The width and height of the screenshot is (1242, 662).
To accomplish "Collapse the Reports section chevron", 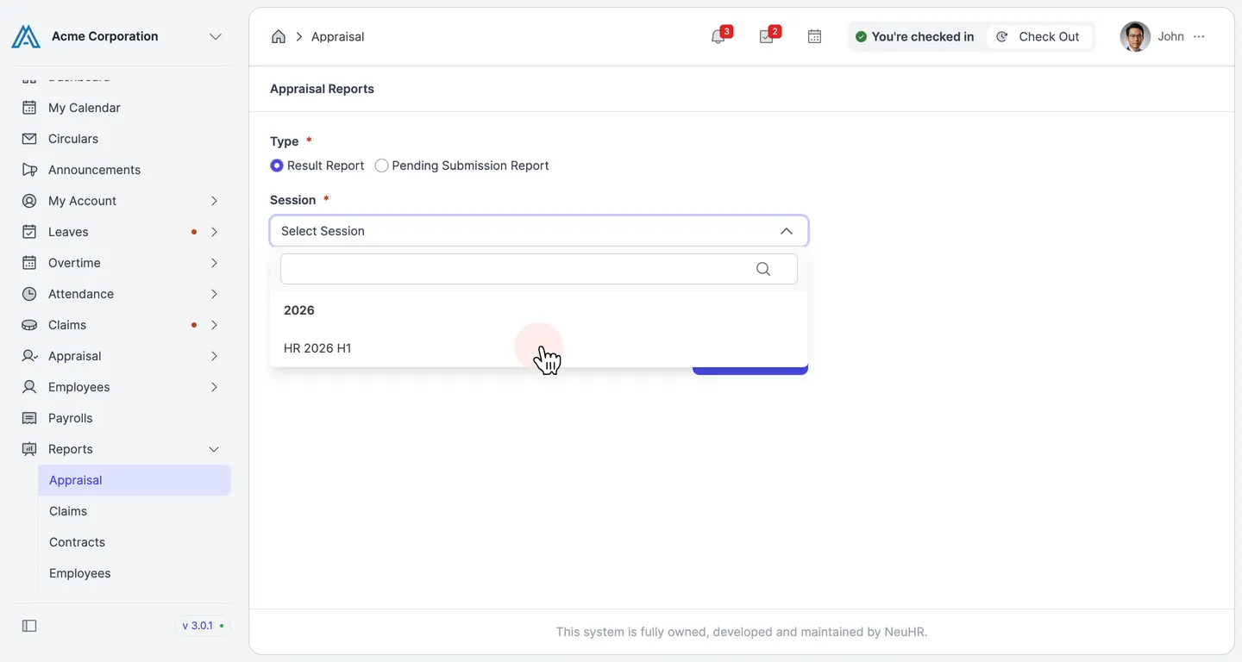I will click(x=214, y=449).
